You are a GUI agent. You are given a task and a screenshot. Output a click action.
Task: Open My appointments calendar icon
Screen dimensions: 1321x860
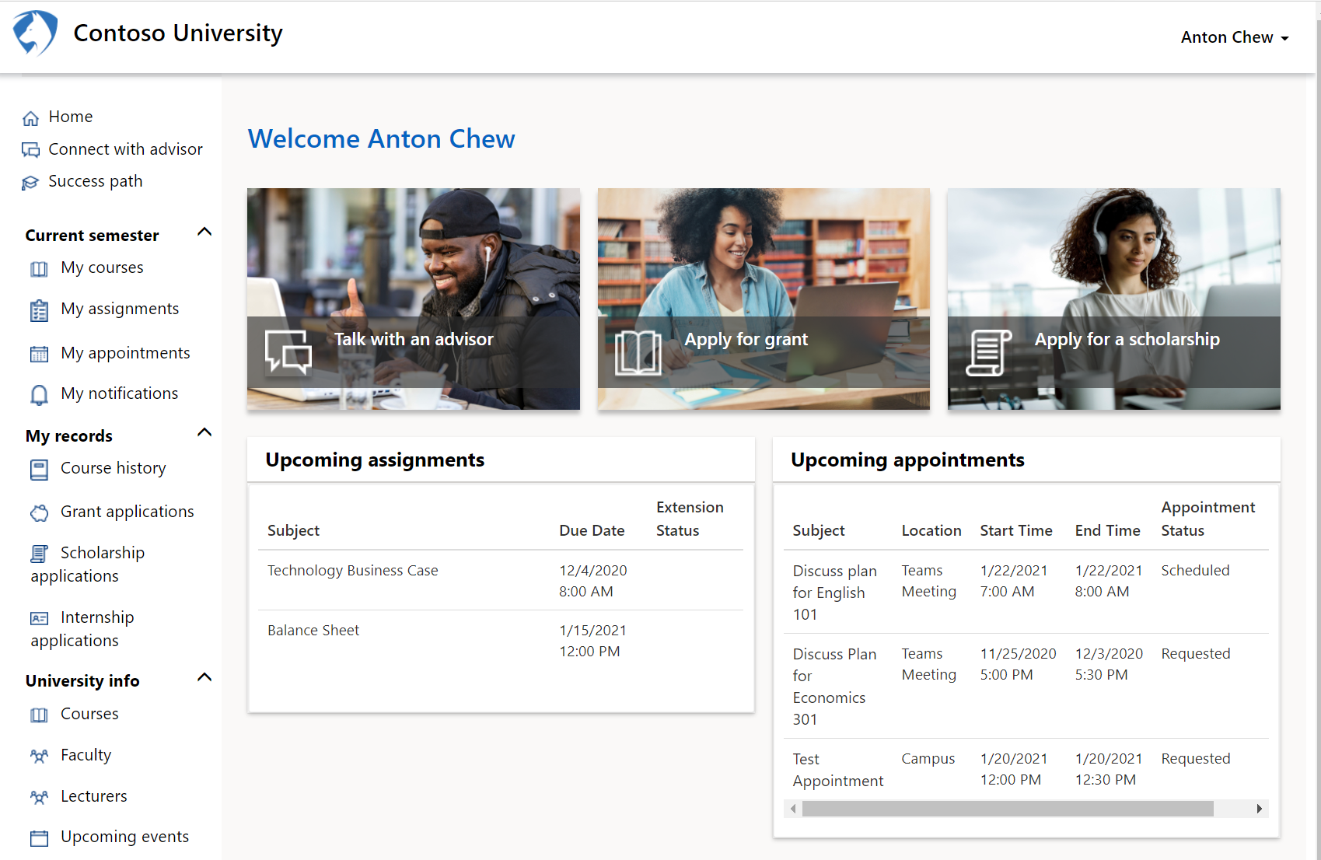pos(39,353)
